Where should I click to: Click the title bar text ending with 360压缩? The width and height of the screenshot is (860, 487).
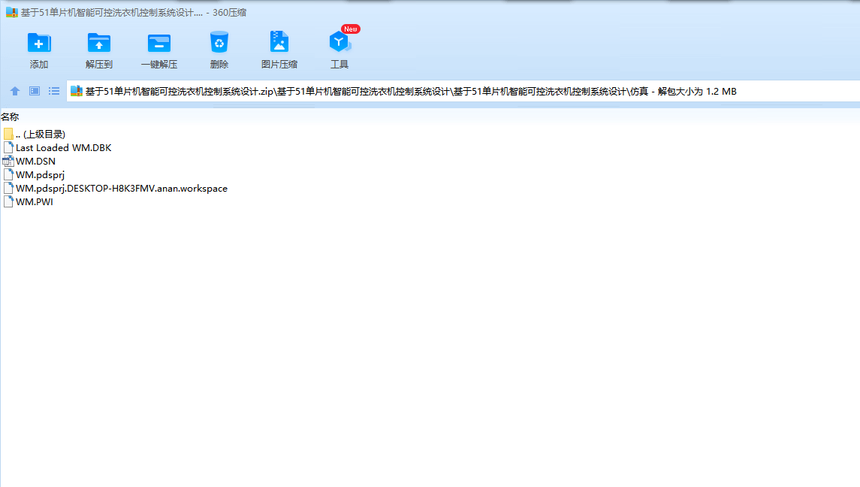tap(133, 12)
